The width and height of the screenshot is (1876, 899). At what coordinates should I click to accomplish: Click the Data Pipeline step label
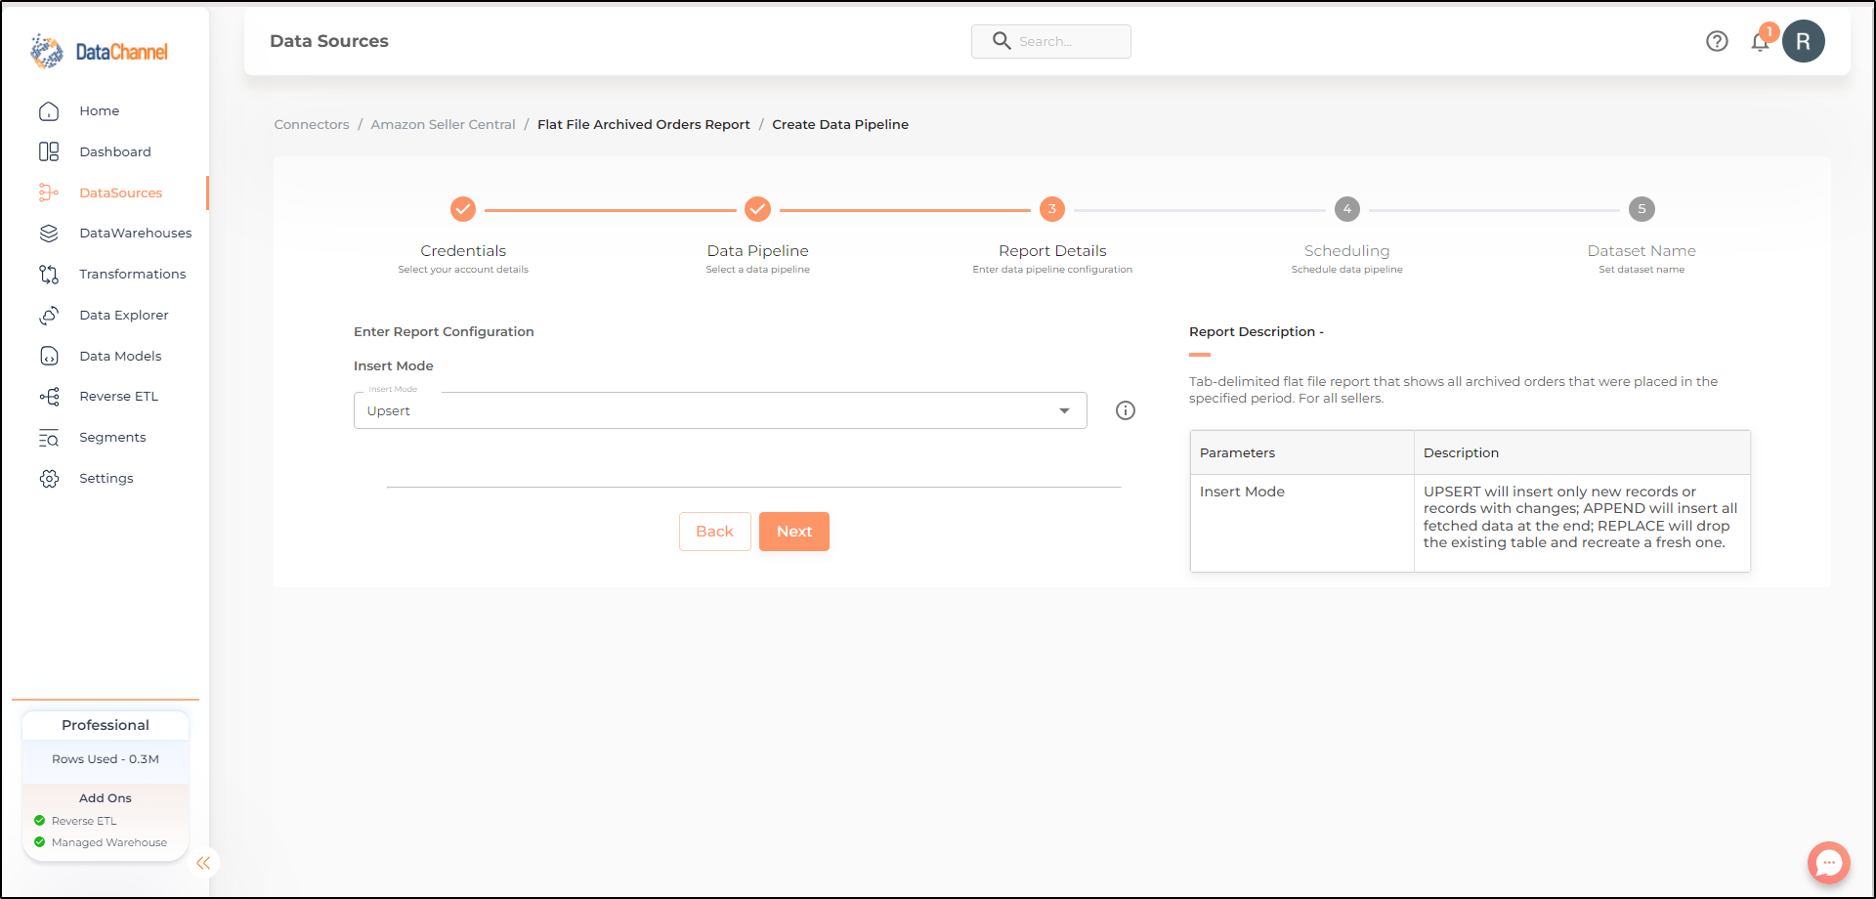tap(758, 251)
